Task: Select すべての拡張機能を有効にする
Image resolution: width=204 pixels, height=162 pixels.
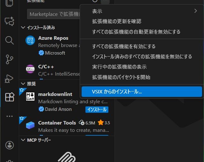Action: point(142,46)
